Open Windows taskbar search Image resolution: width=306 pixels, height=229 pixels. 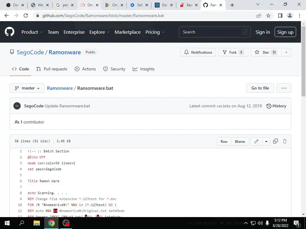[22, 223]
